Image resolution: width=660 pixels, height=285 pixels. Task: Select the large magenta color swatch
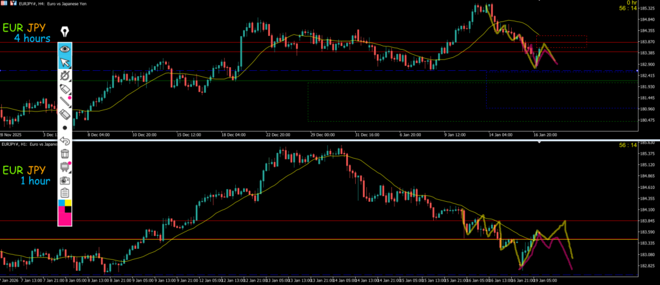pyautogui.click(x=65, y=219)
